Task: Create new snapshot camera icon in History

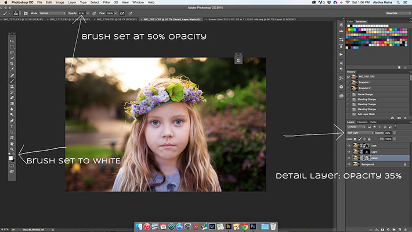Action: (x=399, y=118)
